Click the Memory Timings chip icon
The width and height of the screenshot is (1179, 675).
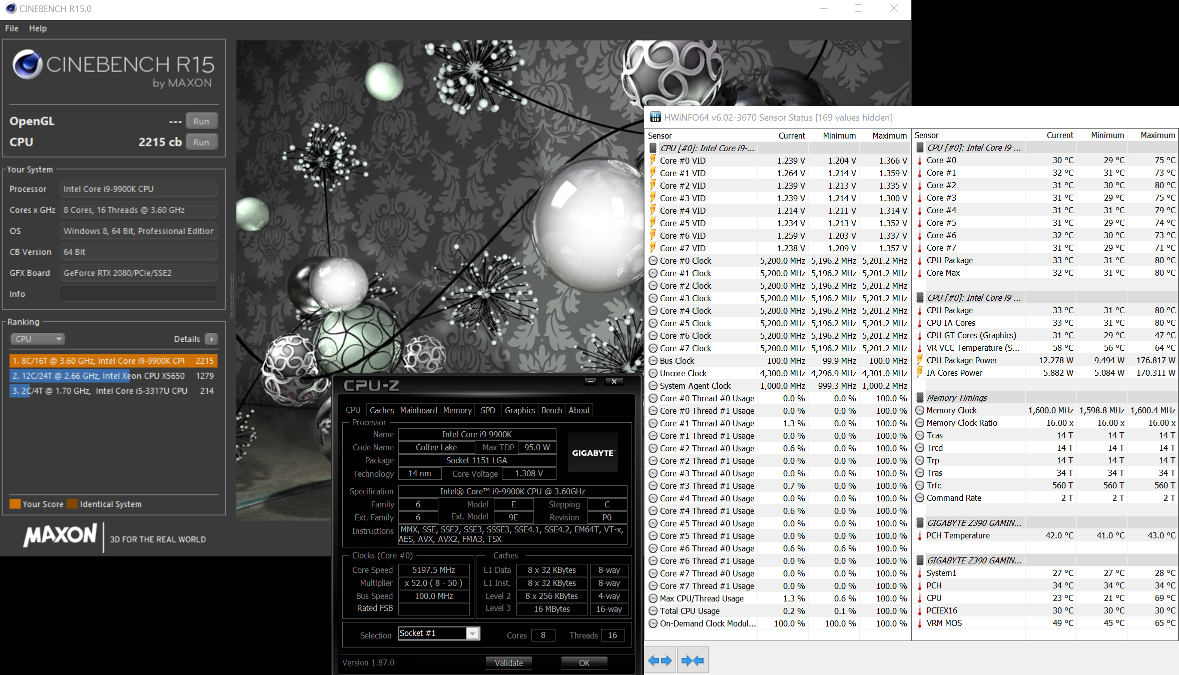pos(920,398)
